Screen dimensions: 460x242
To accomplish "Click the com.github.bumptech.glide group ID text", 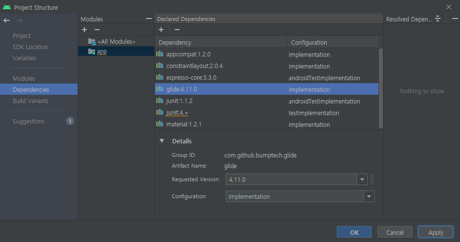I will [x=260, y=155].
